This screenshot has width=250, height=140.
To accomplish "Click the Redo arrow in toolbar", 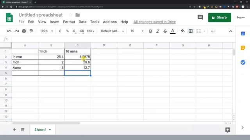I will point(16,31).
